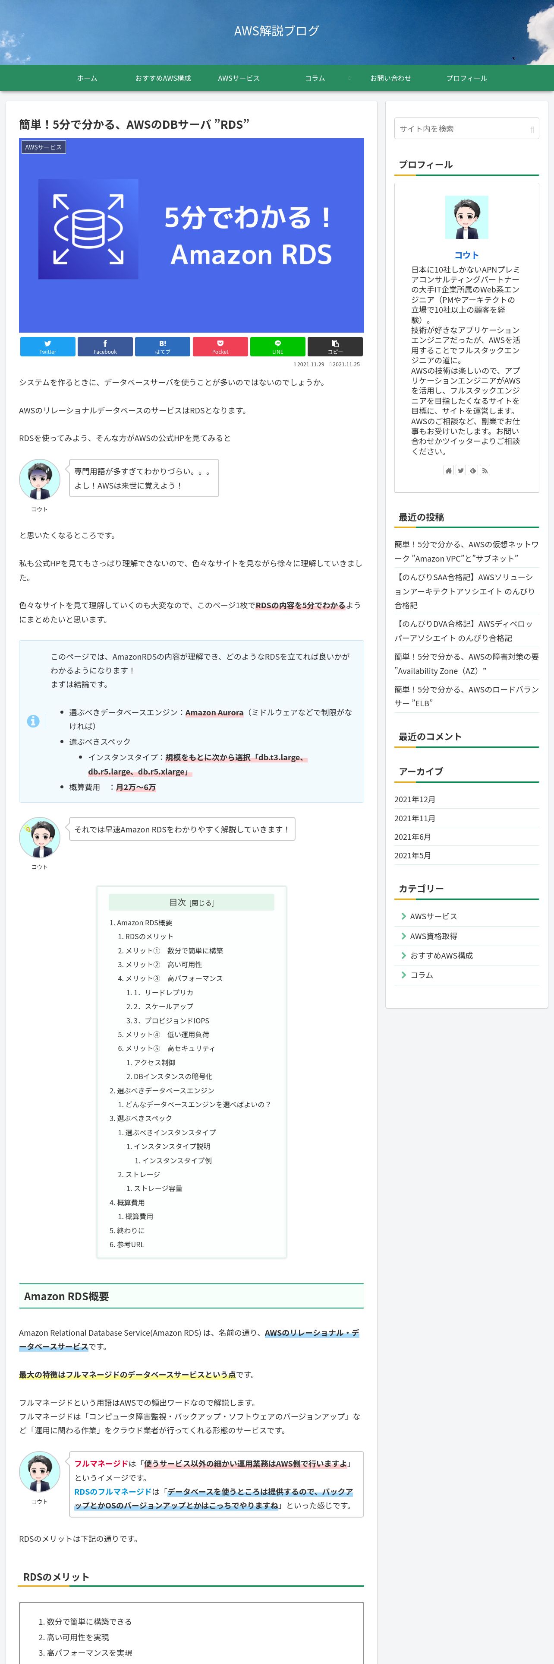Share the article via LINE
Image resolution: width=554 pixels, height=1664 pixels.
(x=277, y=346)
